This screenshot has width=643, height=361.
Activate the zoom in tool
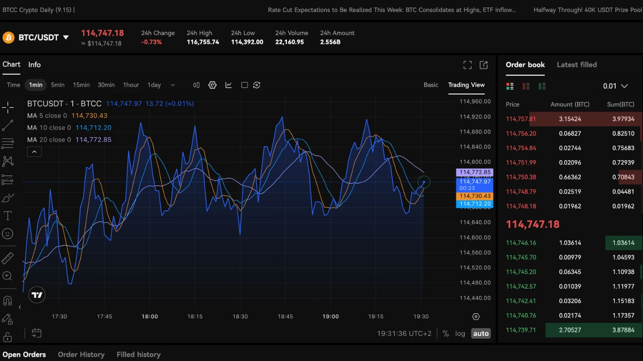[8, 276]
